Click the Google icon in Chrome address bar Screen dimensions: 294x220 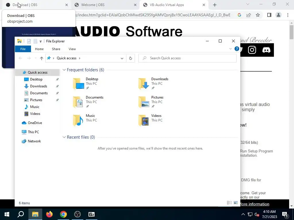tap(239, 15)
